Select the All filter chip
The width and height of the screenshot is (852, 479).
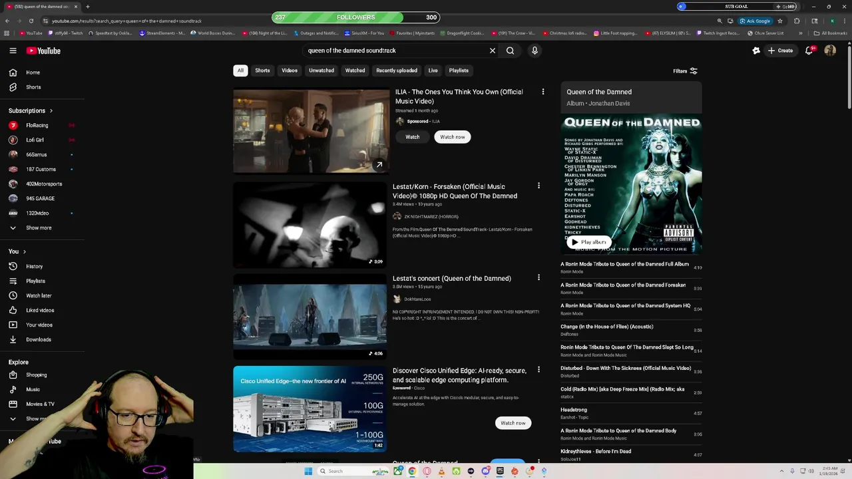point(240,71)
